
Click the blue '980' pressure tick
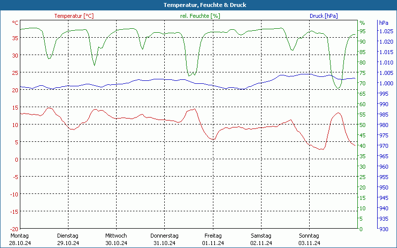384,125
